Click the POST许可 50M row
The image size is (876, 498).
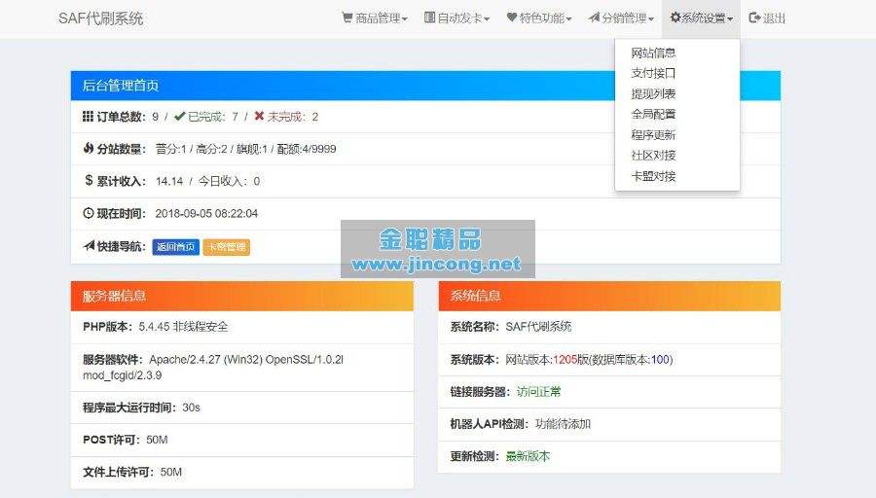point(242,440)
